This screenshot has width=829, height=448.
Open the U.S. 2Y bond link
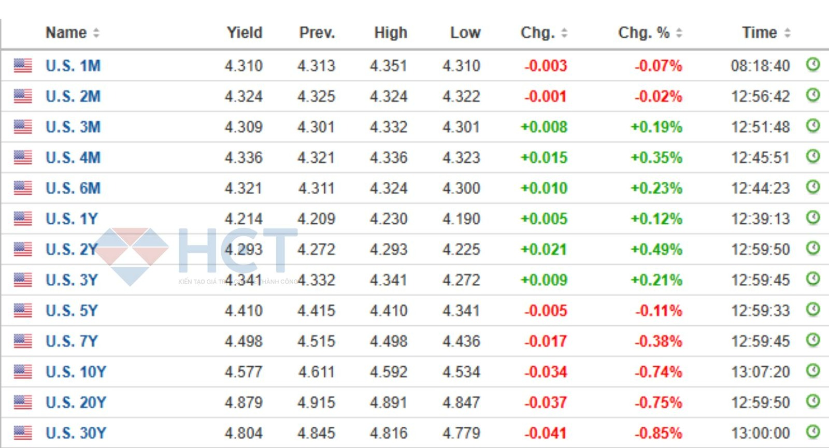(x=72, y=250)
